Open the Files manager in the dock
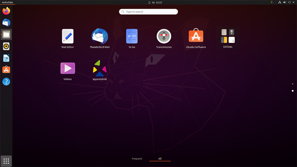Viewport: 297px width, 167px height. point(6,34)
